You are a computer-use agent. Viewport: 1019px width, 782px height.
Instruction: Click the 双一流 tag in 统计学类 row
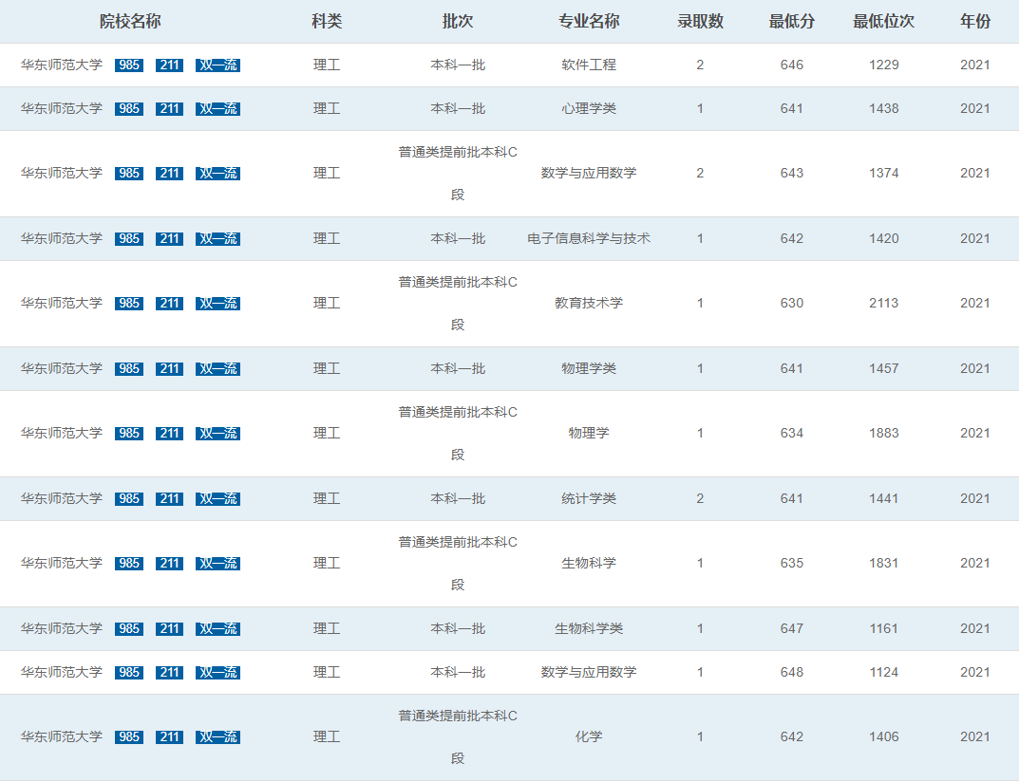pos(217,498)
